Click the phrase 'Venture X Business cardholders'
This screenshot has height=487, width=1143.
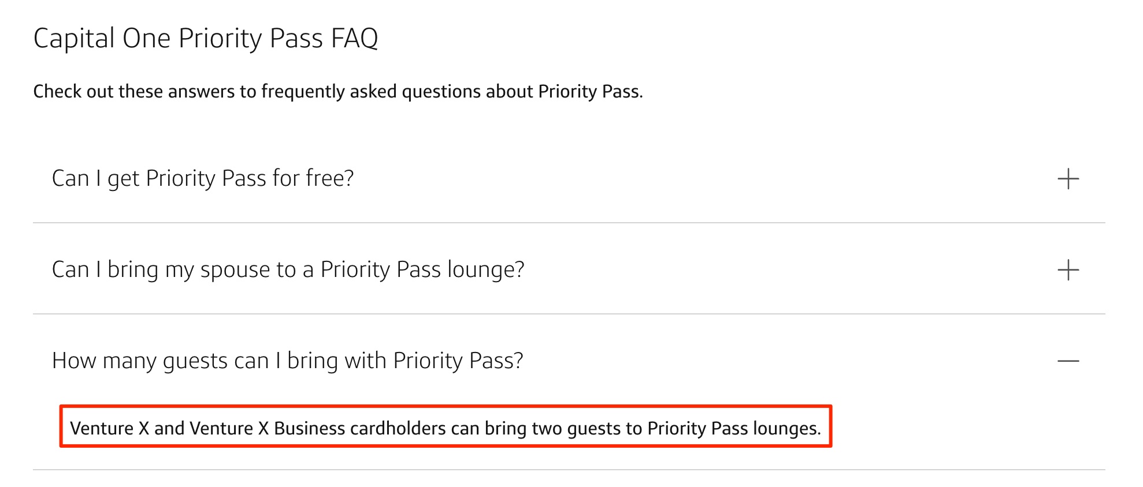click(x=315, y=429)
